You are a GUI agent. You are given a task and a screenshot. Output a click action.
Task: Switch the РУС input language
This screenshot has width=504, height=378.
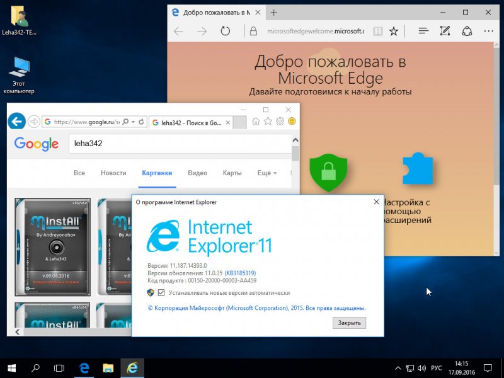pyautogui.click(x=437, y=369)
